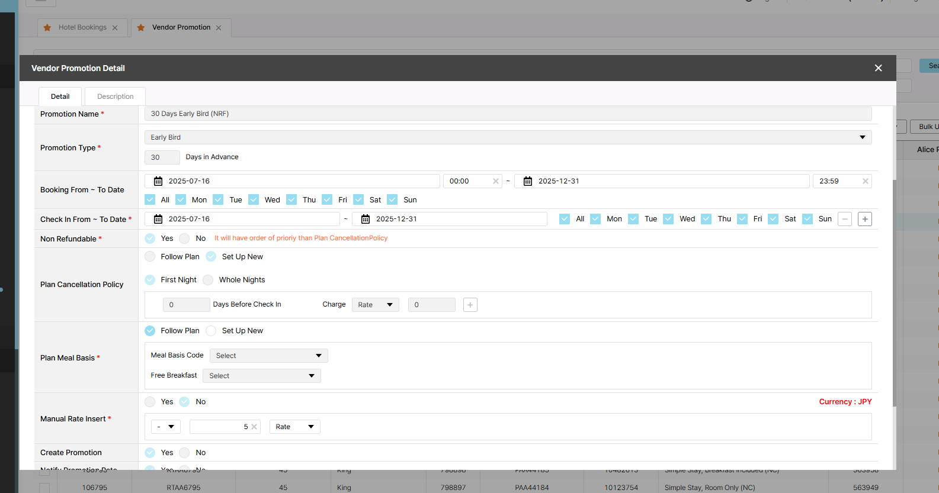Remove the check-in date range row
939x493 pixels.
coord(845,219)
